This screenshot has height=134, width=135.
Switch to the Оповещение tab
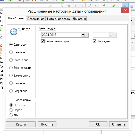36,19
